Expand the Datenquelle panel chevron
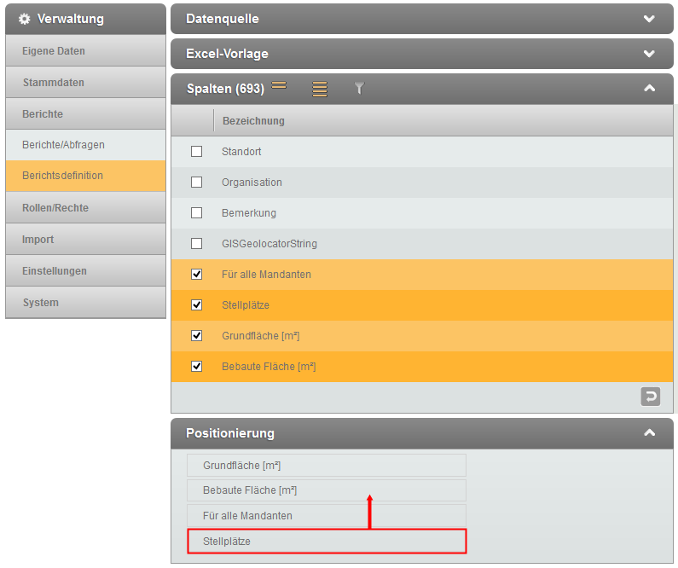The image size is (678, 568). [x=650, y=19]
